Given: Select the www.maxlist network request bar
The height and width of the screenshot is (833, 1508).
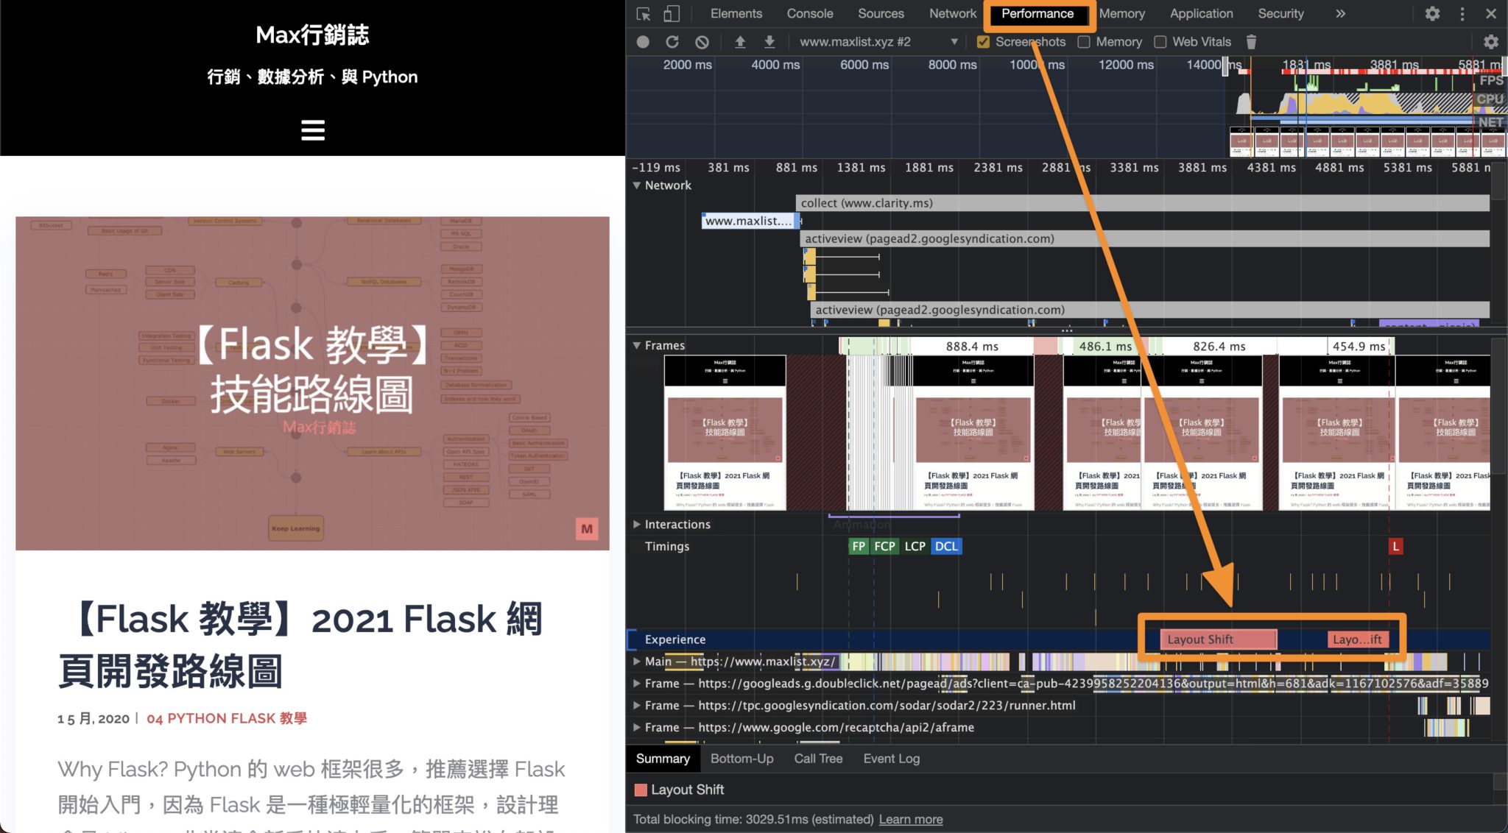Looking at the screenshot, I should coord(750,221).
